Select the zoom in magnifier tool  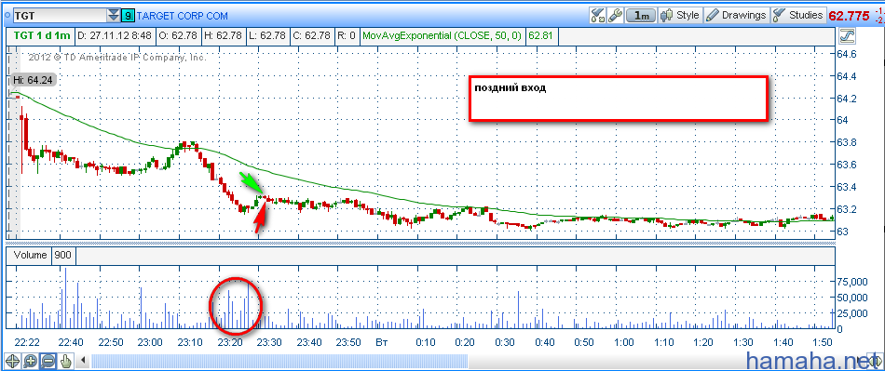point(31,361)
